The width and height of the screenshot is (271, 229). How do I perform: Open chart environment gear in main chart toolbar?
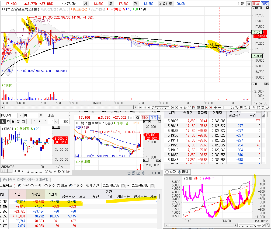point(185,107)
